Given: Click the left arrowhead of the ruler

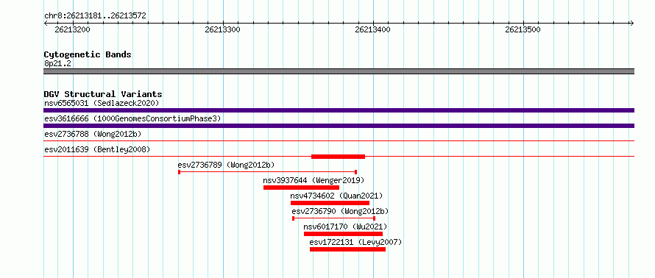Looking at the screenshot, I should tap(46, 23).
